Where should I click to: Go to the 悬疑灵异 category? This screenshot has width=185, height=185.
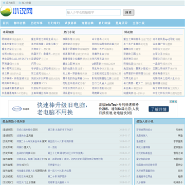pos(121,23)
